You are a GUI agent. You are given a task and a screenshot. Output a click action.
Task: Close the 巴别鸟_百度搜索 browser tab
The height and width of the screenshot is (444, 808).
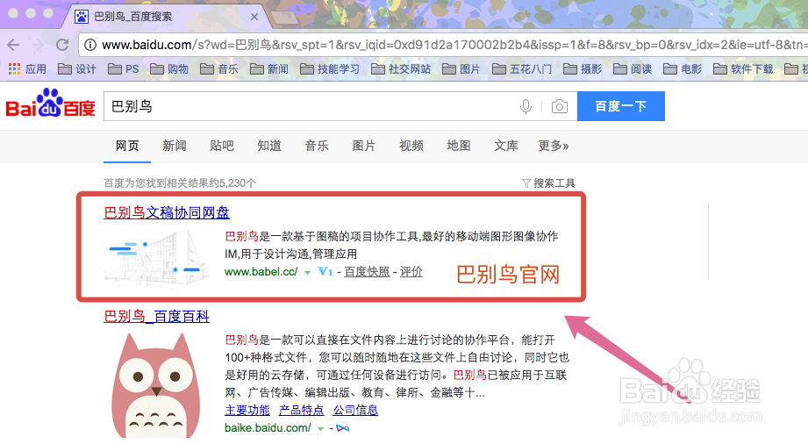(x=254, y=17)
